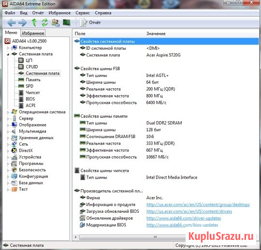Open the Избранное menu in menu bar
The width and height of the screenshot is (261, 250).
[x=59, y=13]
